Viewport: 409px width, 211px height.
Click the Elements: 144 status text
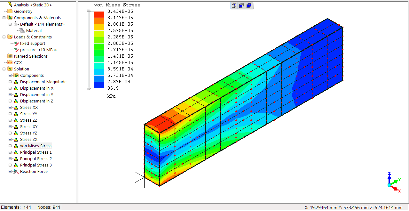[16, 207]
